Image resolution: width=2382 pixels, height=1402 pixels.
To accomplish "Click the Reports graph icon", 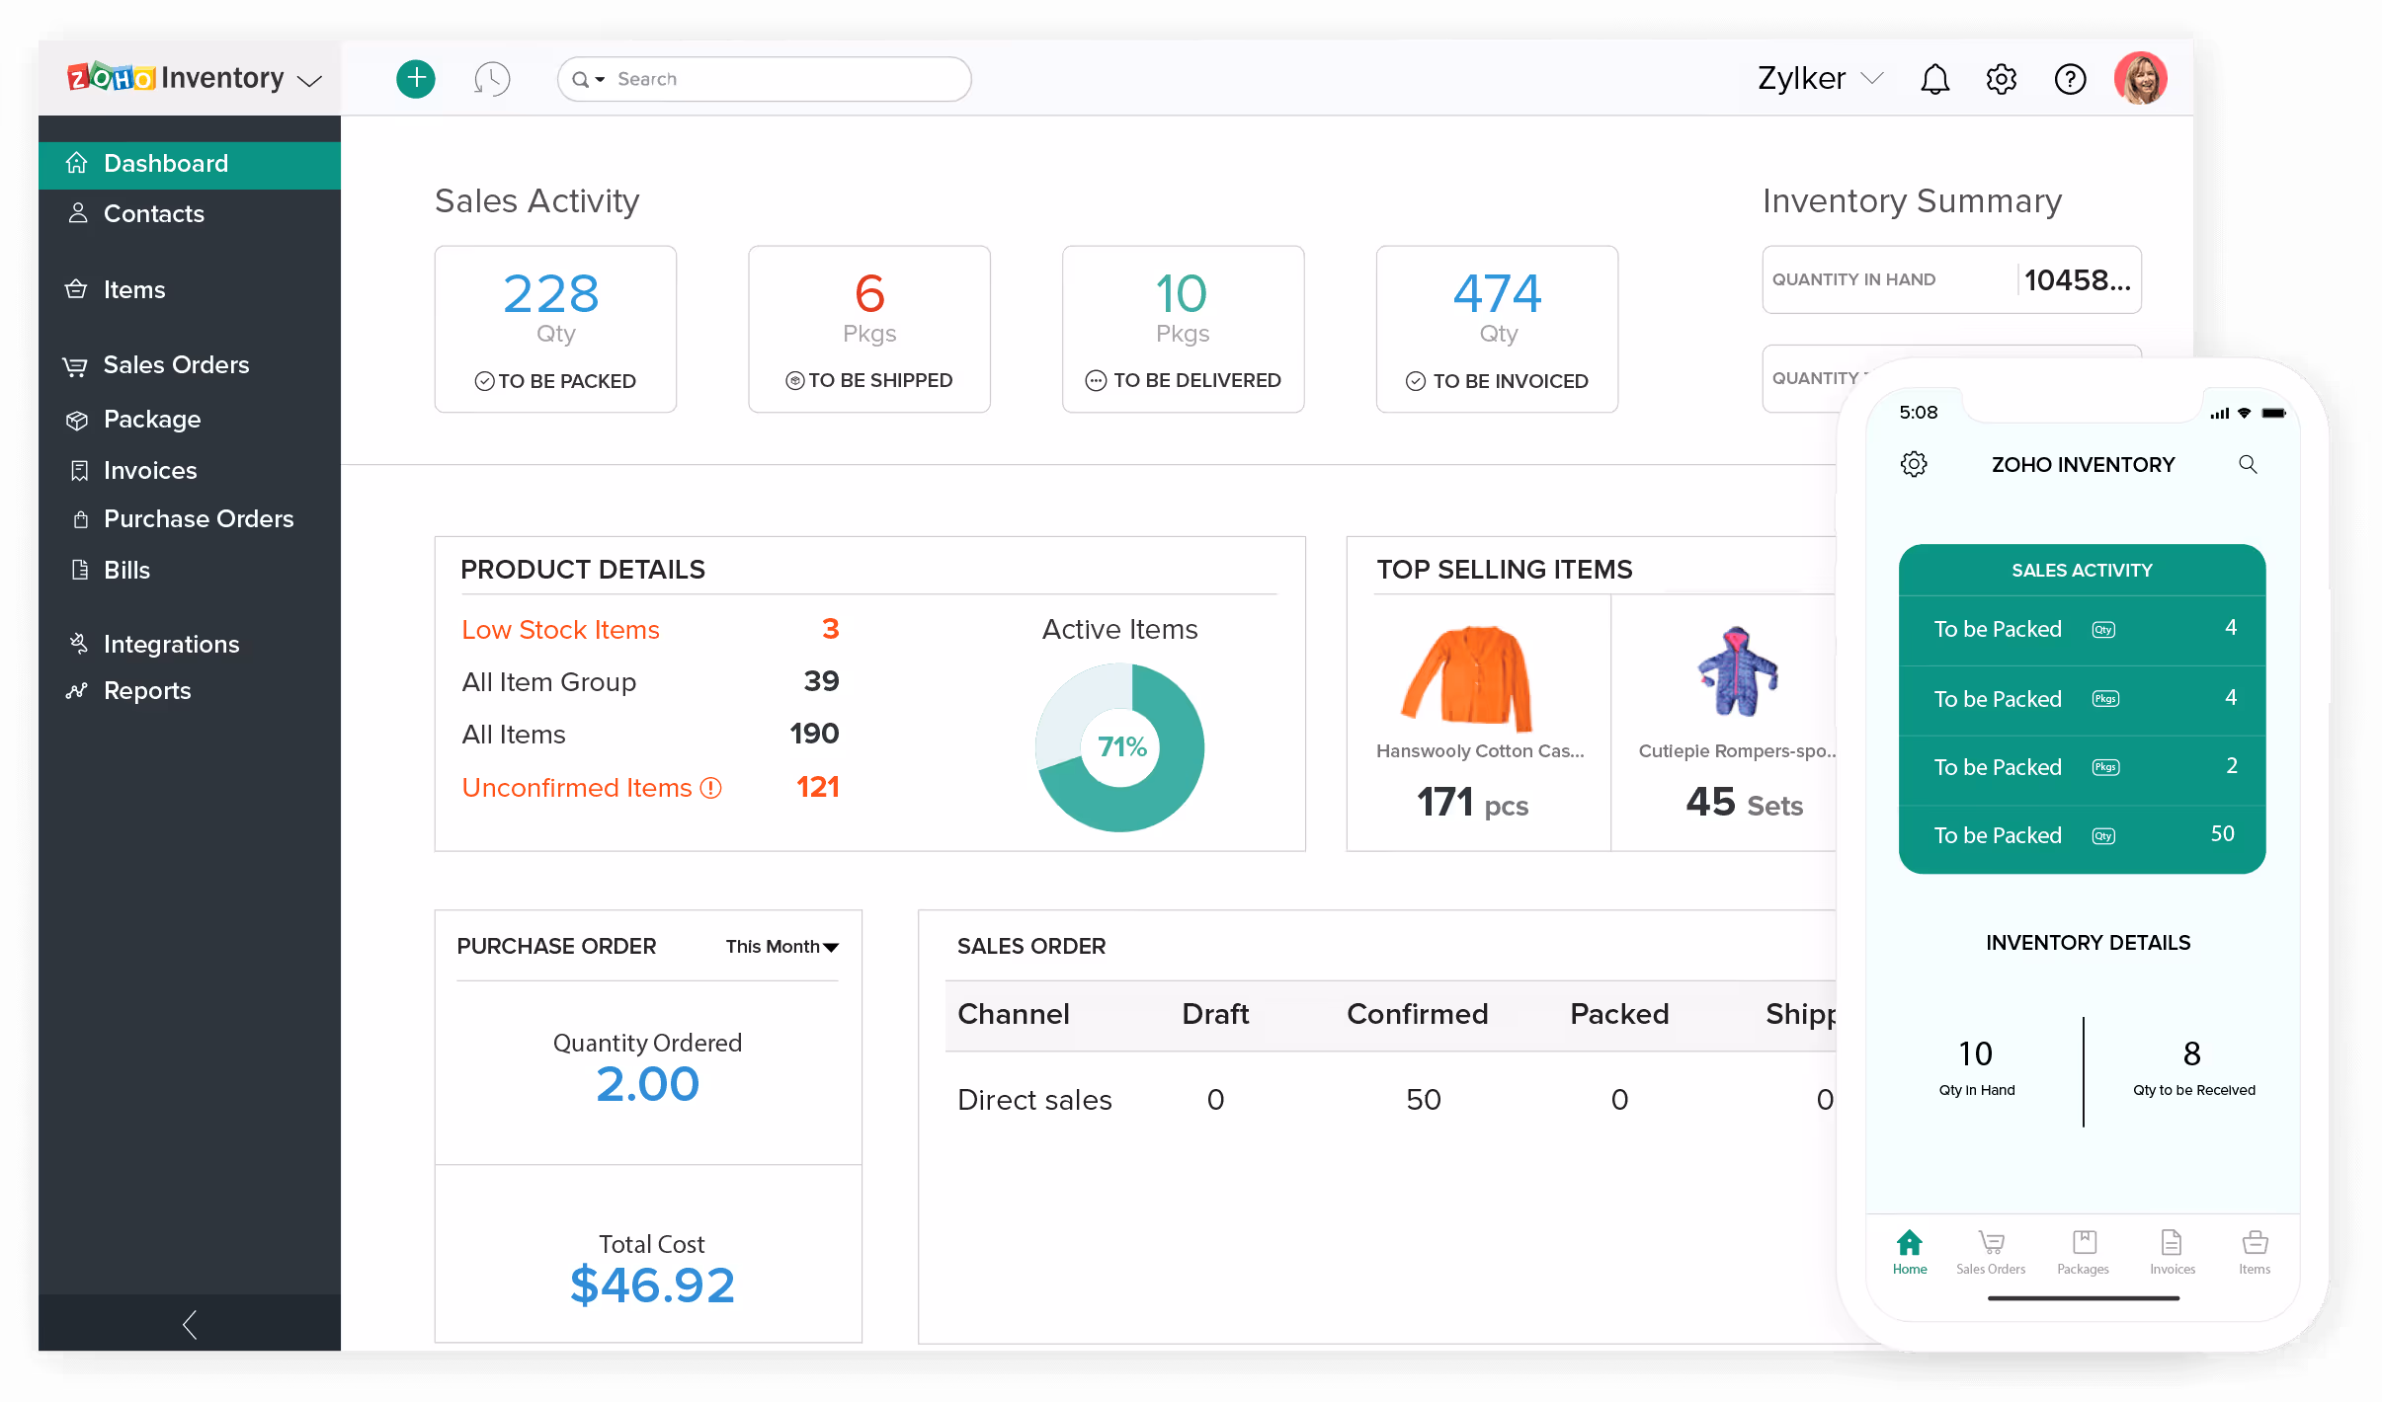I will tap(77, 690).
